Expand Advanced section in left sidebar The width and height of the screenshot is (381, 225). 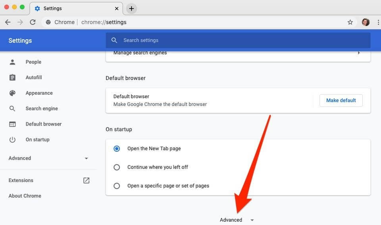pyautogui.click(x=86, y=158)
